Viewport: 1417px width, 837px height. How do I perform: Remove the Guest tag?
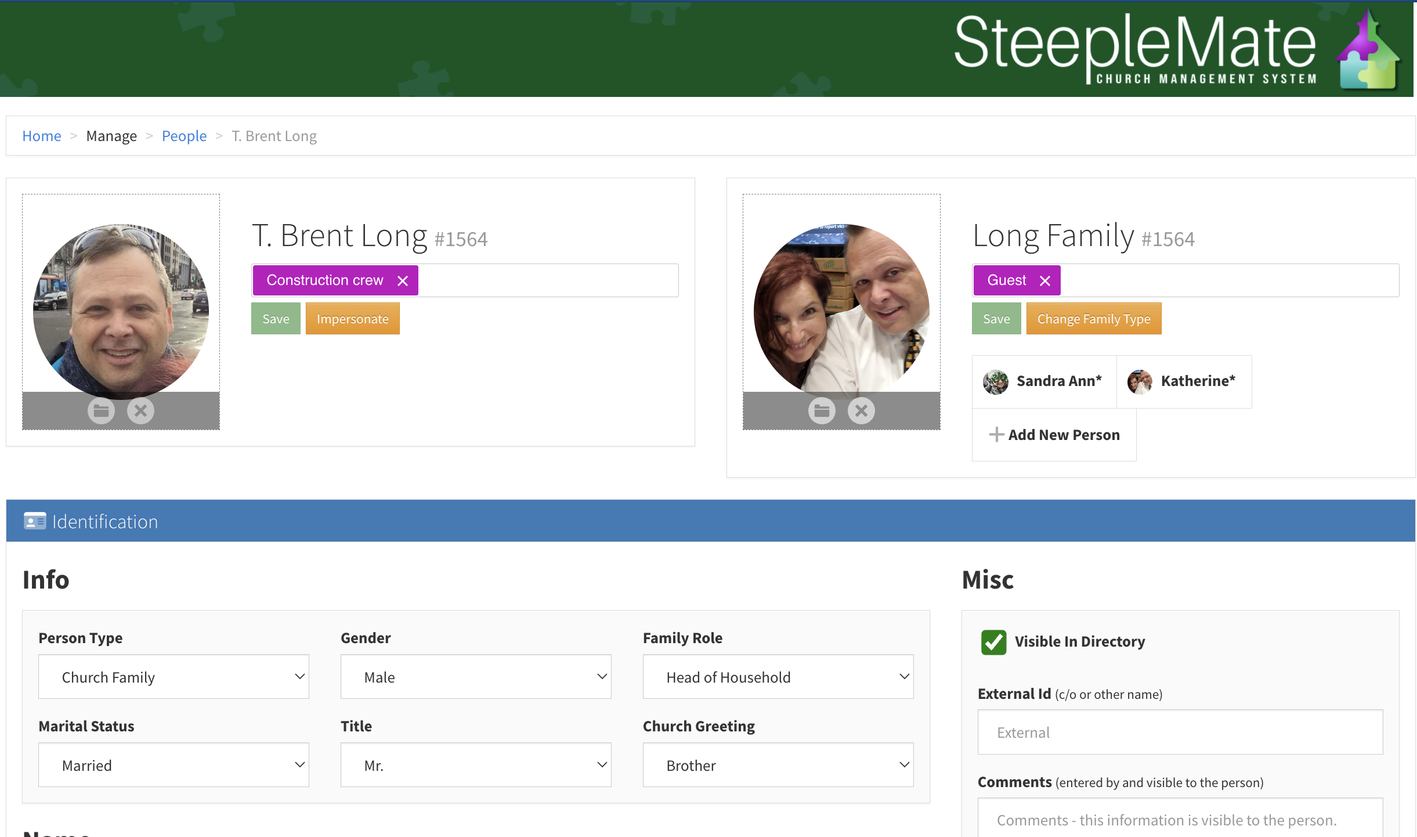click(1045, 281)
